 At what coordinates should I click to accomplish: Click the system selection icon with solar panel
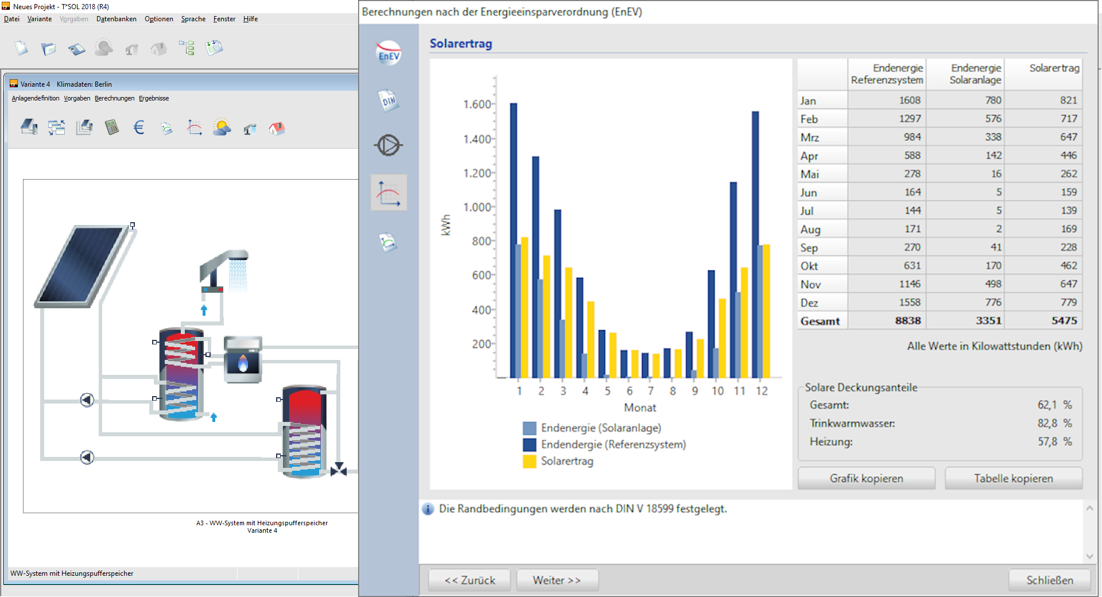coord(29,127)
